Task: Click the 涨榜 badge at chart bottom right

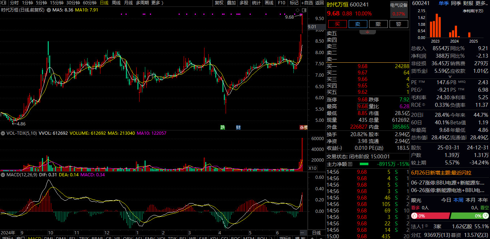Action: tap(303, 128)
